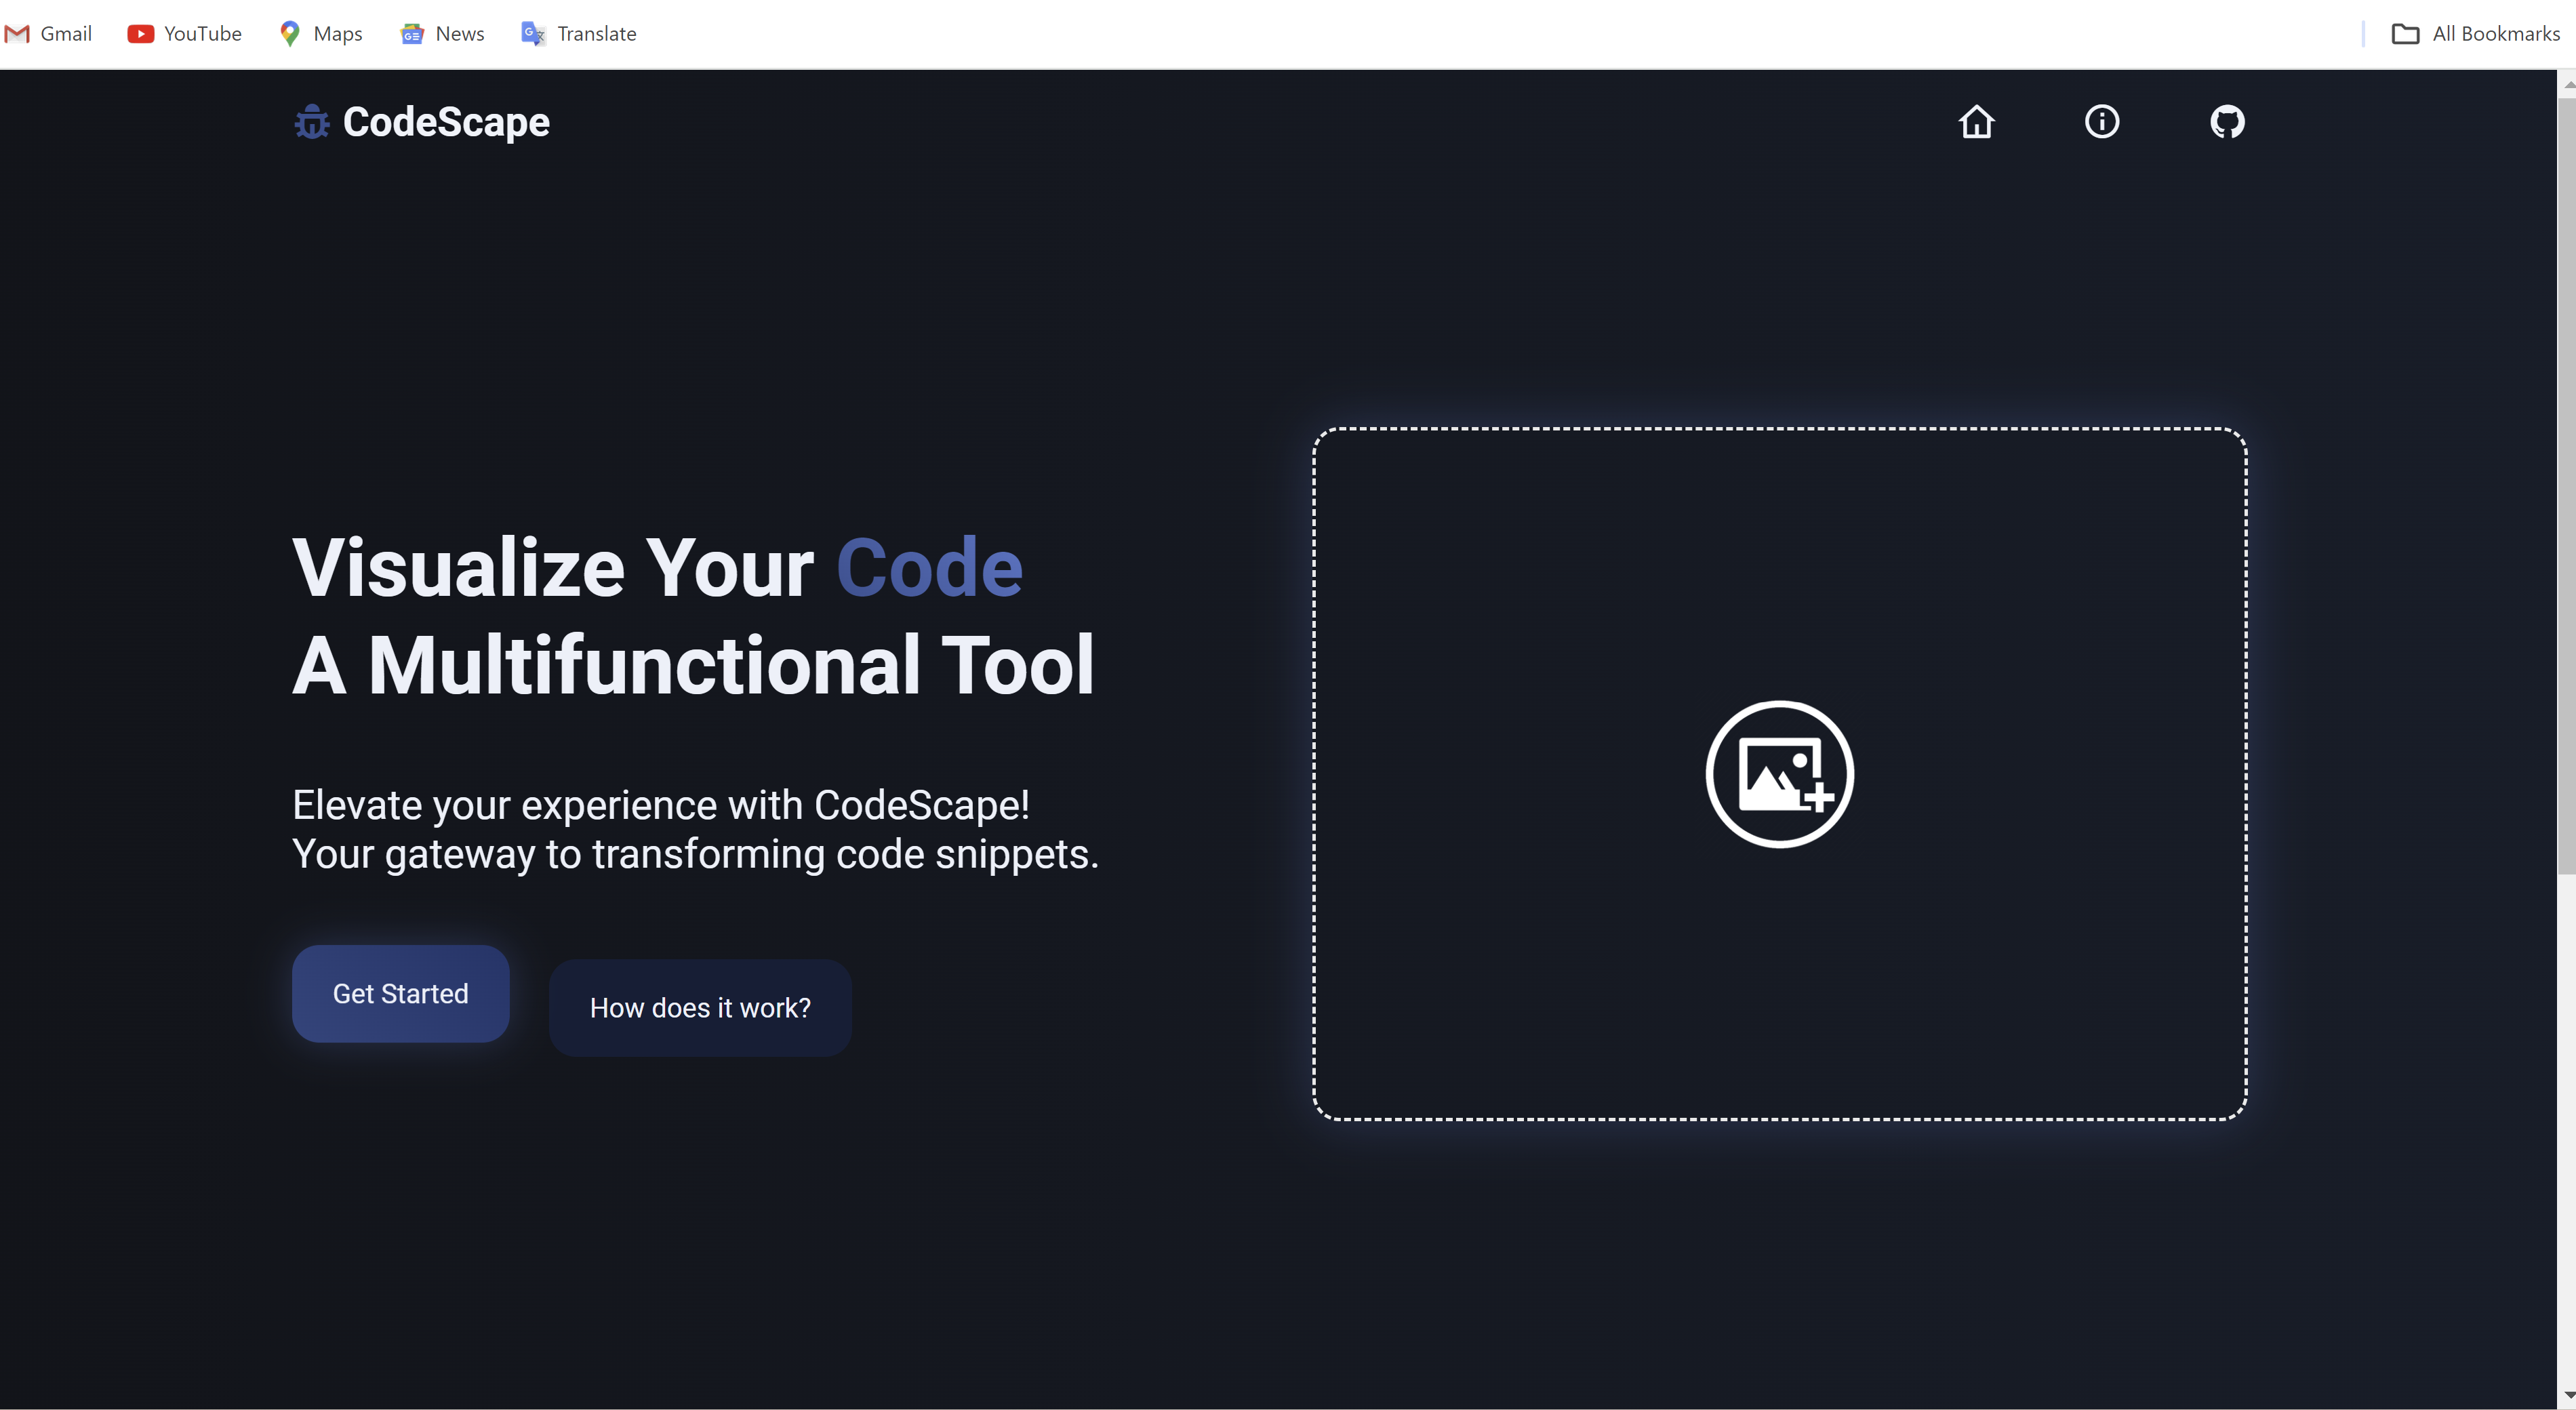Viewport: 2576px width, 1410px height.
Task: Open YouTube bookmark
Action: coord(185,34)
